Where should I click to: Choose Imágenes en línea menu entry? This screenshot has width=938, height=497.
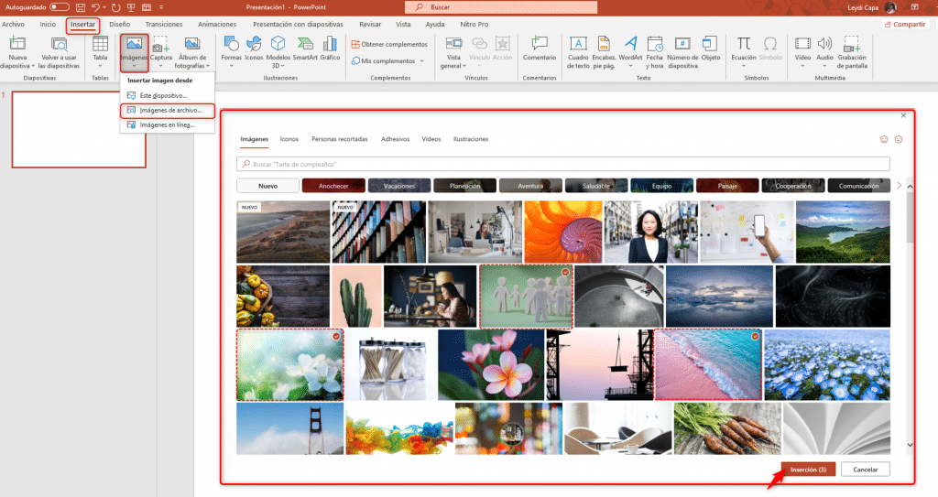click(x=167, y=125)
